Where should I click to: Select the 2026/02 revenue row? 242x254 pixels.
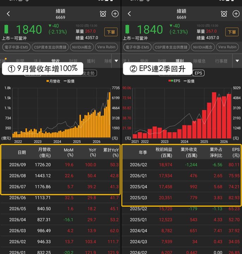(x=60, y=242)
